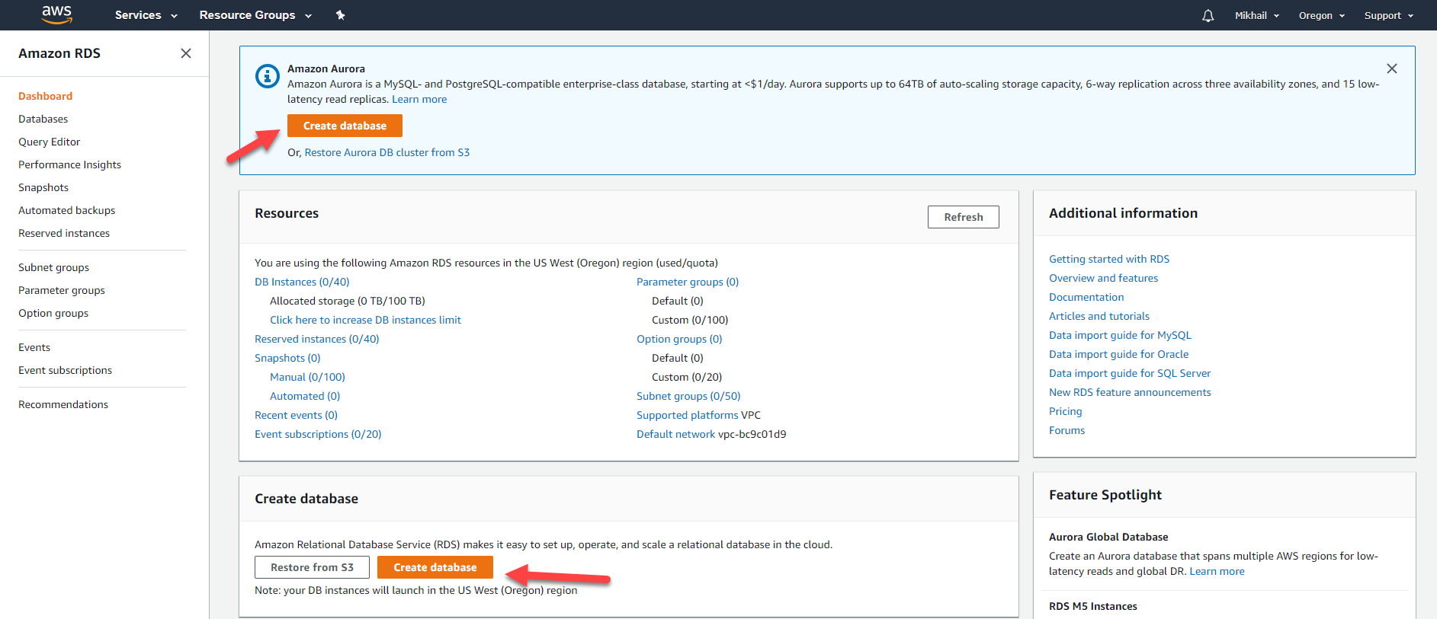Select the 'Custom (0/20)' option groups text
1437x619 pixels.
[x=687, y=377]
